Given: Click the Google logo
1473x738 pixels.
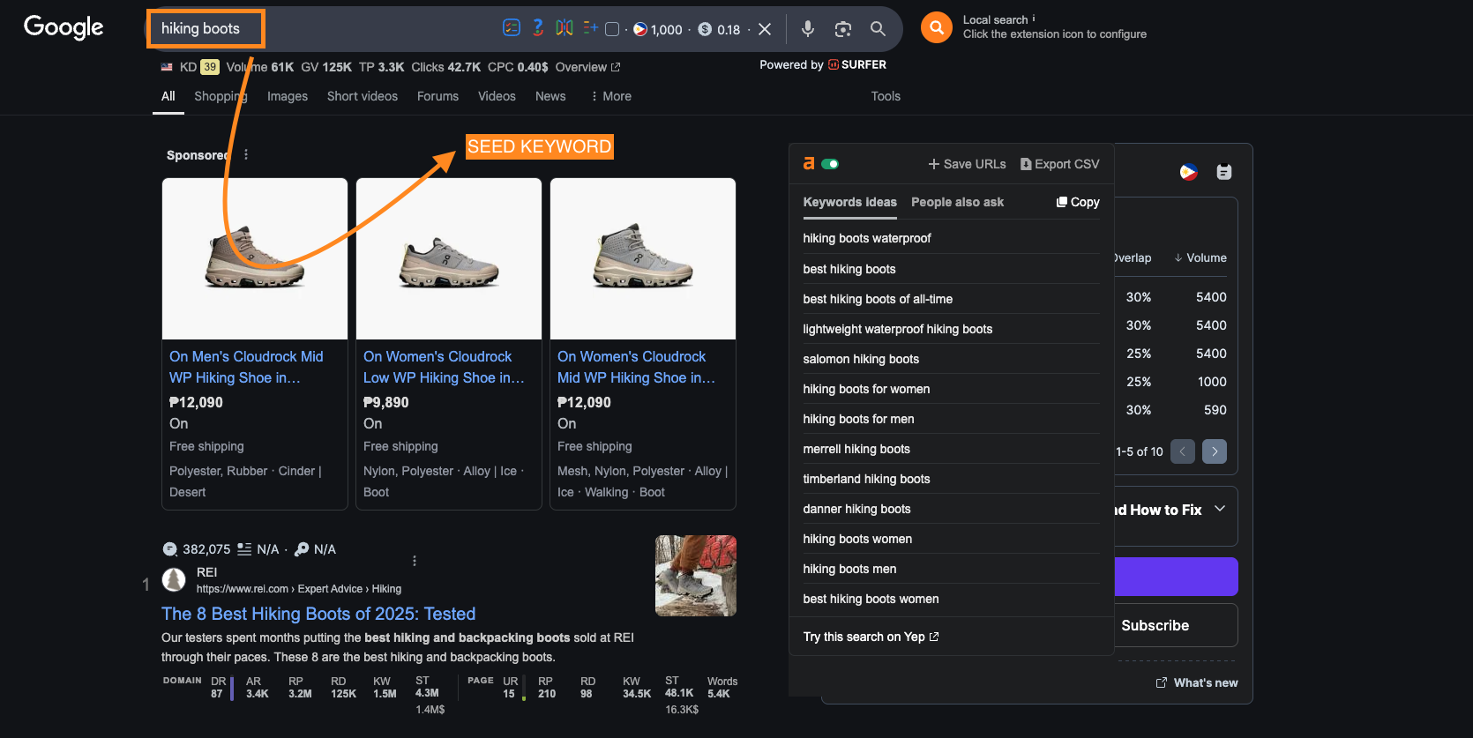Looking at the screenshot, I should coord(64,27).
